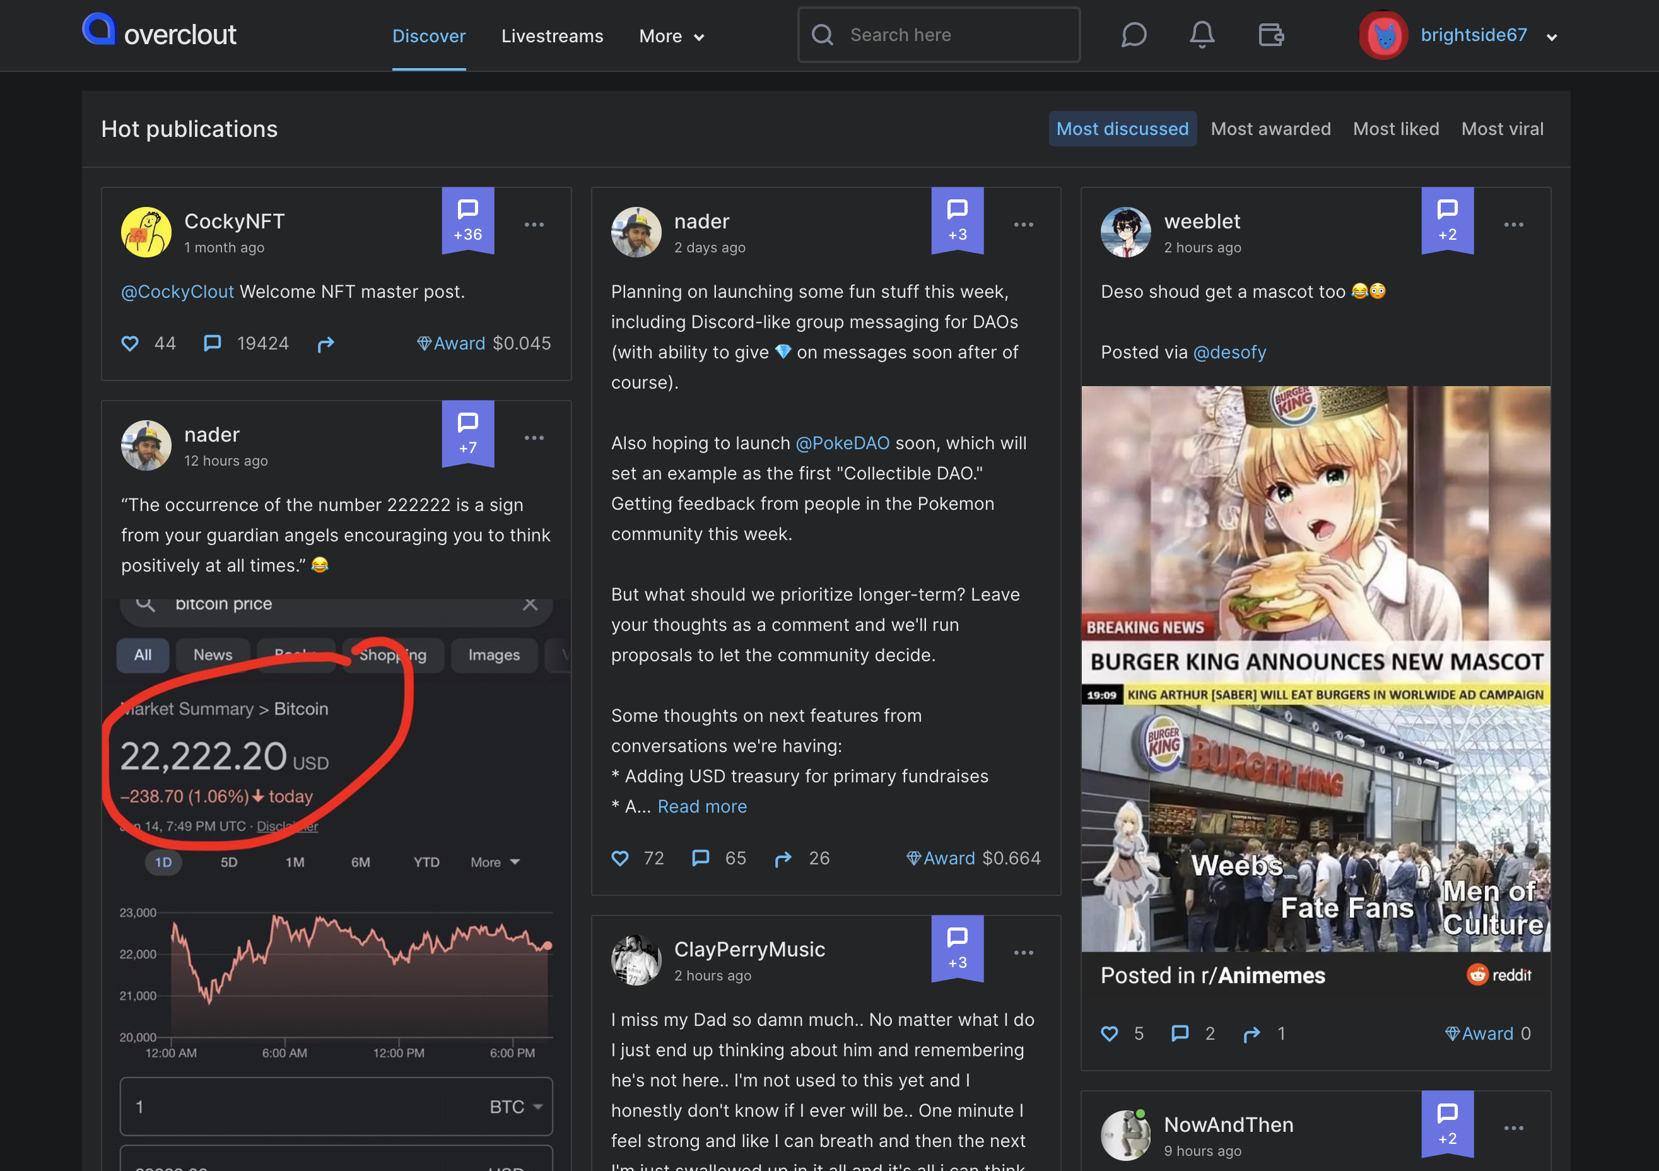The width and height of the screenshot is (1659, 1171).
Task: Open the wallet icon in the header
Action: 1271,35
